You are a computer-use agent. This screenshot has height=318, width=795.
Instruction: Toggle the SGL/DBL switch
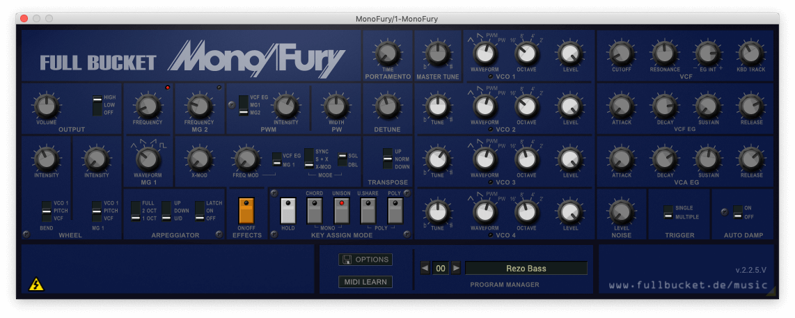343,159
